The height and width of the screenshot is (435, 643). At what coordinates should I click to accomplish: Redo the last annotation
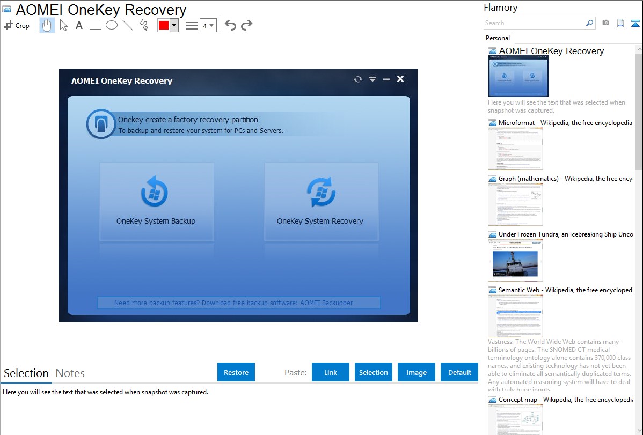(246, 25)
